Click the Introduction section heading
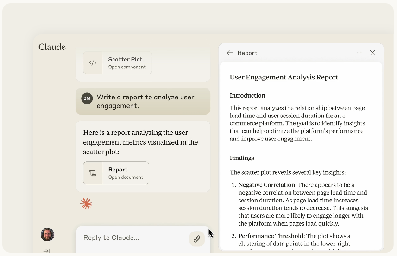Image resolution: width=397 pixels, height=256 pixels. (x=247, y=96)
